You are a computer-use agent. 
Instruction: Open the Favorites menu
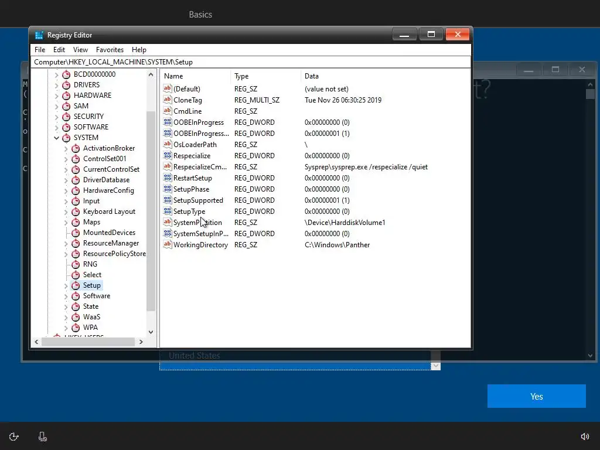coord(110,50)
